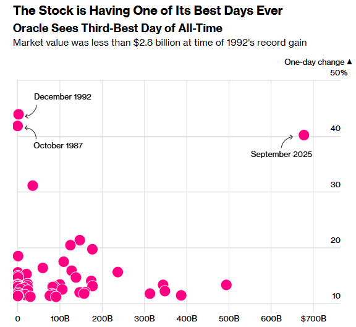Screen dimensions: 356x327
Task: Click the triangle icon beside One-day change
Action: tap(350, 62)
